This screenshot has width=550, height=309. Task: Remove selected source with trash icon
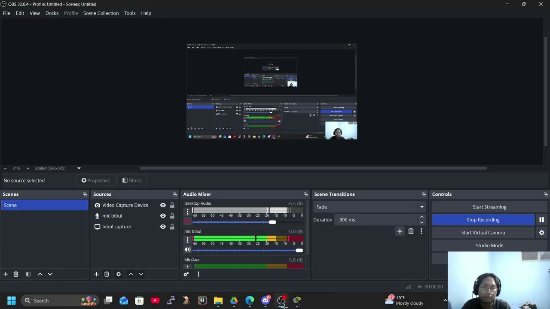click(107, 274)
